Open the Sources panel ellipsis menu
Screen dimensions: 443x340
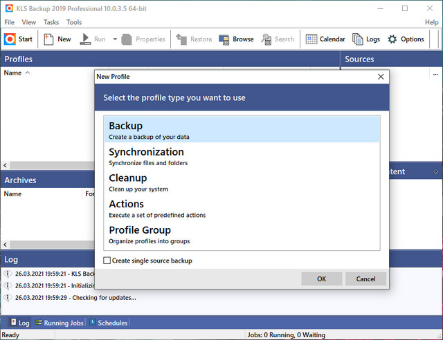(435, 73)
